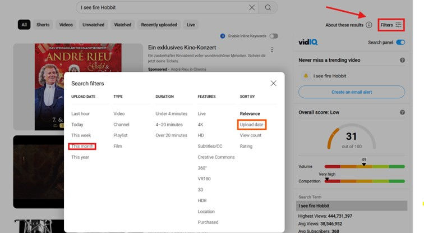The width and height of the screenshot is (424, 233).
Task: Close the Search filters dialog
Action: coord(273,83)
